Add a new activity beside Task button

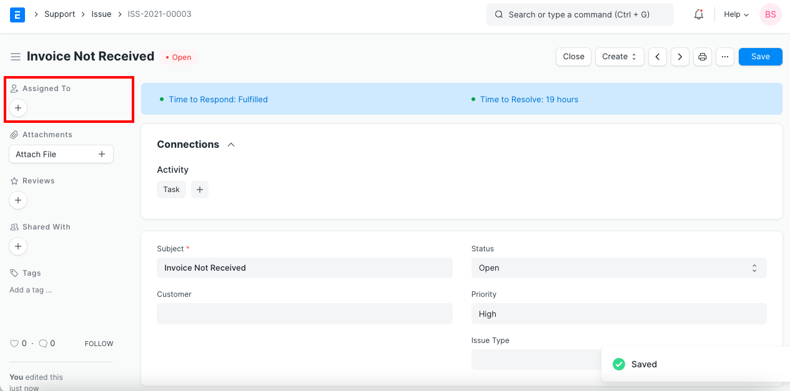click(200, 189)
